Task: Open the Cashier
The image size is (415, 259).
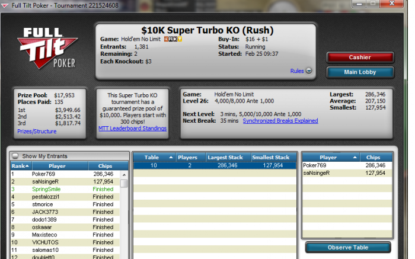Action: (360, 57)
